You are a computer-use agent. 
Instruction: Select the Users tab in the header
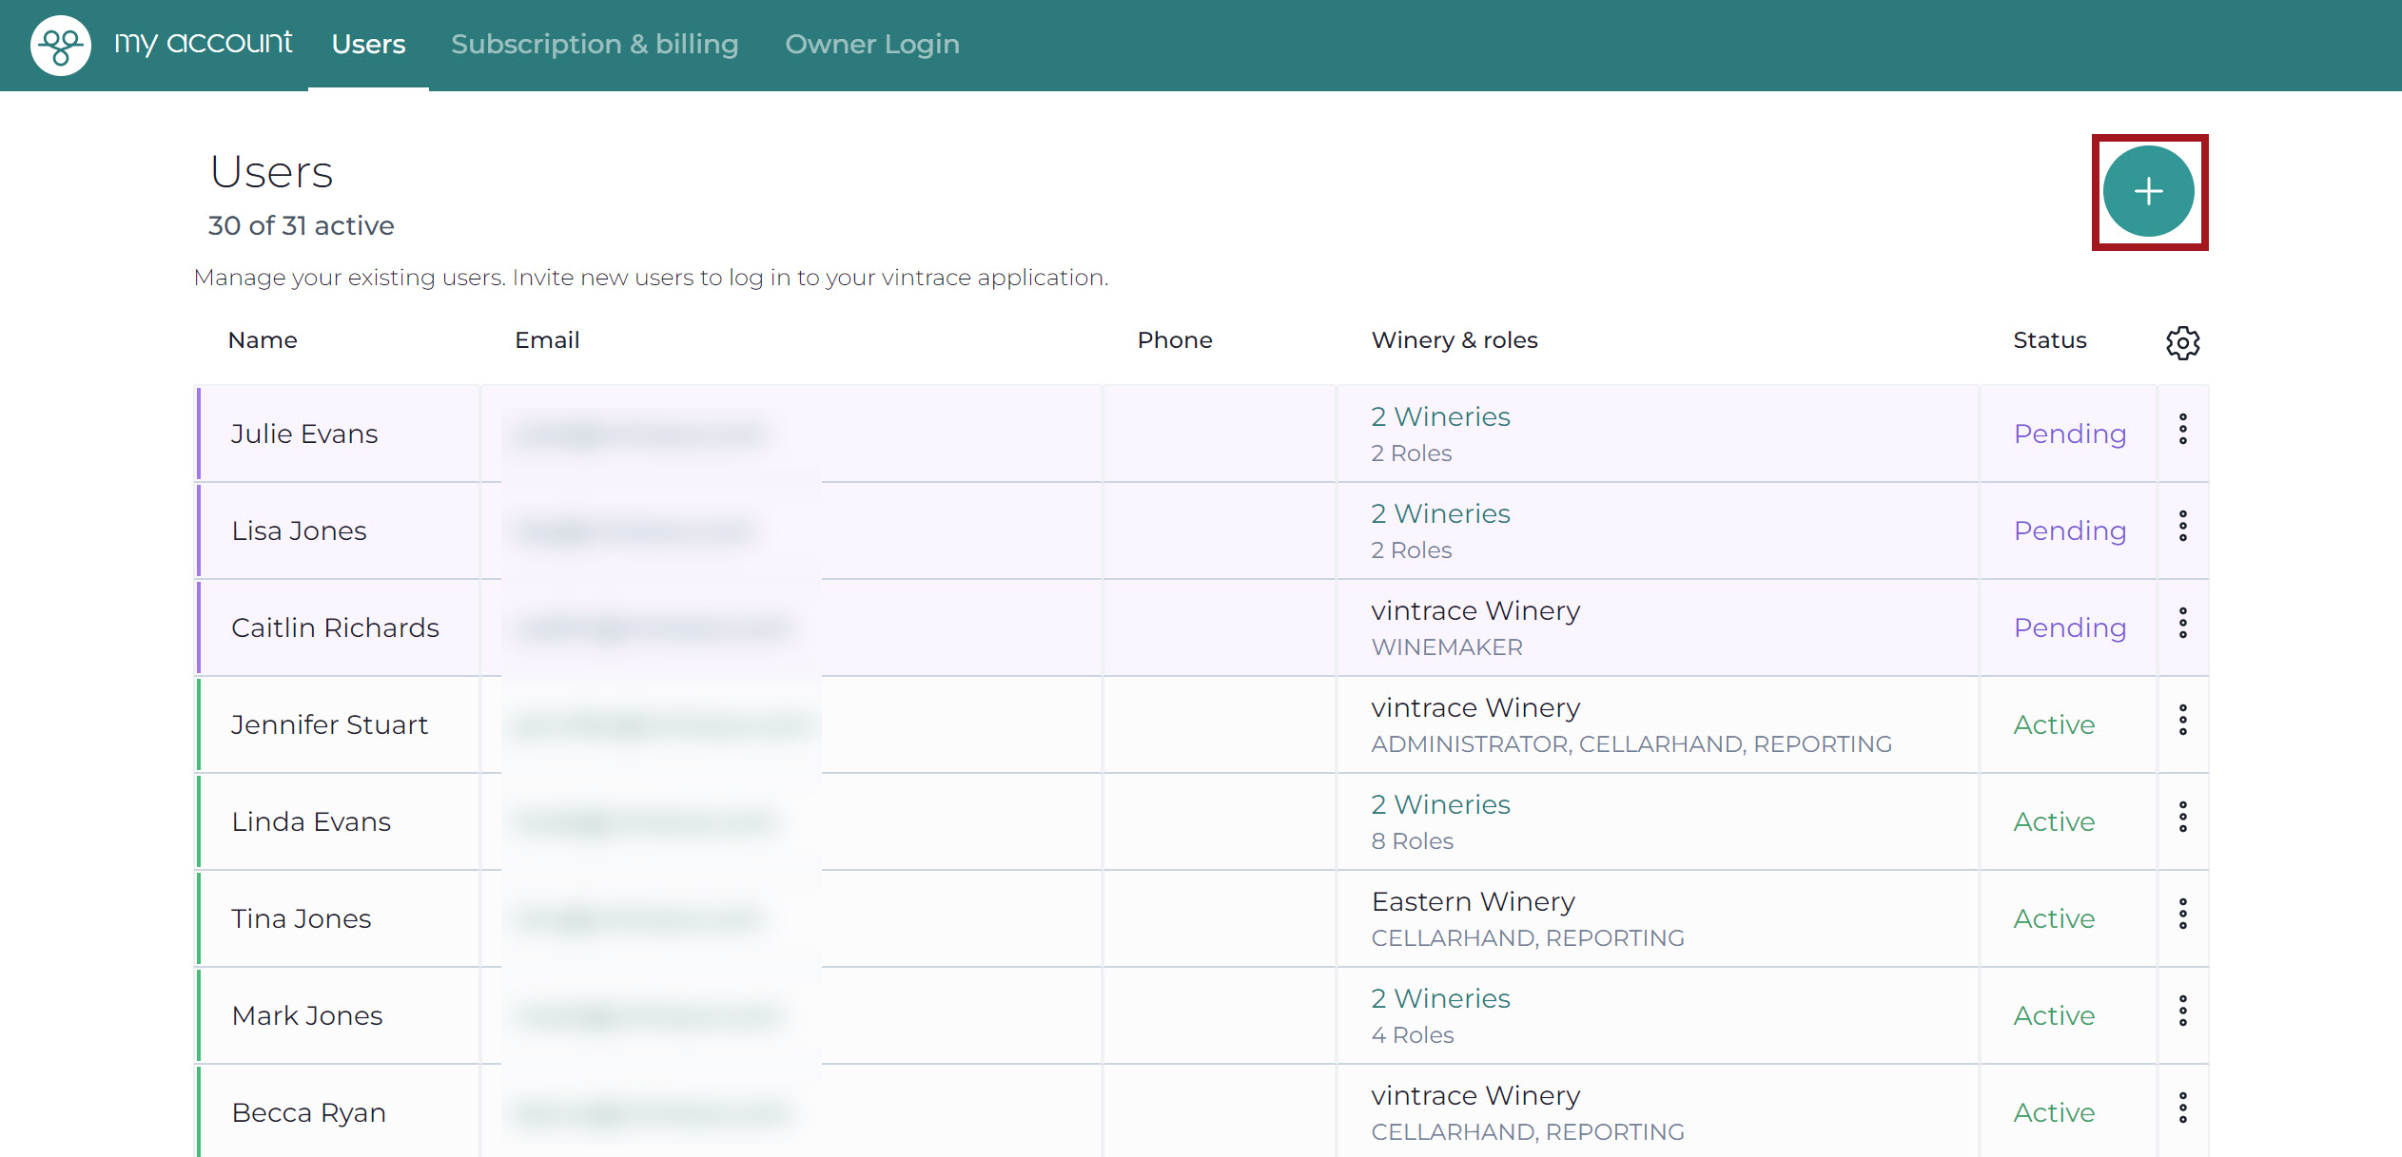[x=368, y=44]
